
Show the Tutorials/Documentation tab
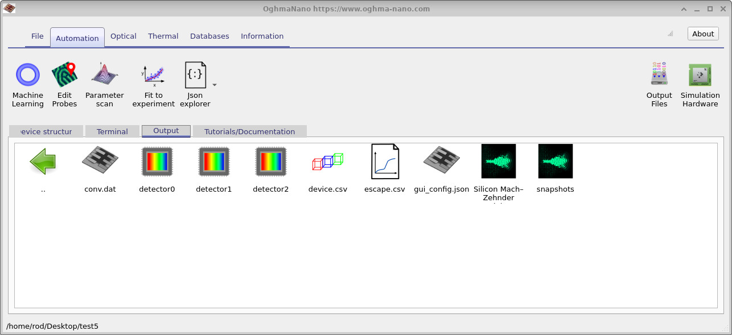249,131
